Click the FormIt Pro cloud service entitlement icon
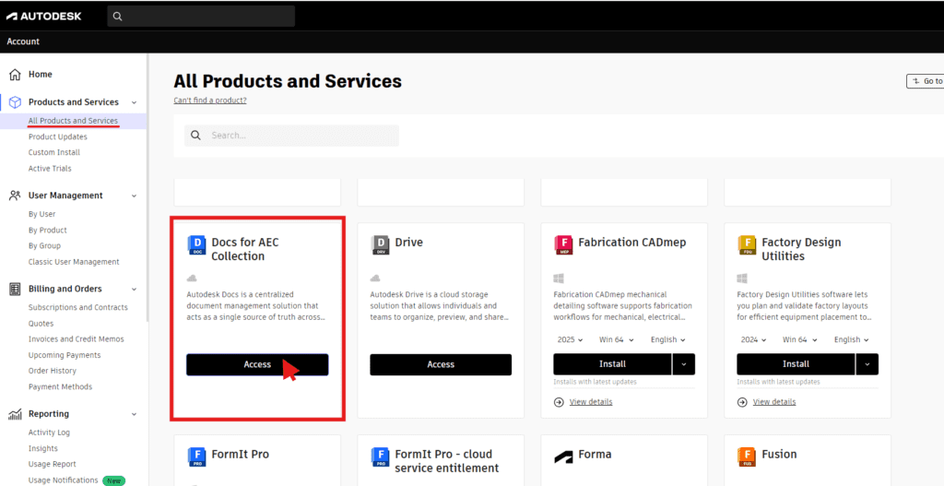944x486 pixels. [x=381, y=456]
